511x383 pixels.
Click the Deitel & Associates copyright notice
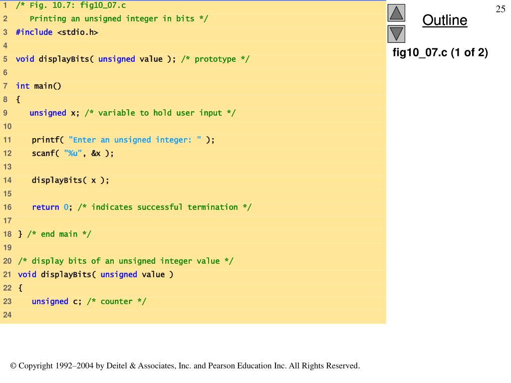tap(185, 366)
